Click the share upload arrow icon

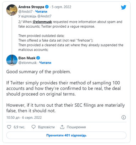coord(62,127)
